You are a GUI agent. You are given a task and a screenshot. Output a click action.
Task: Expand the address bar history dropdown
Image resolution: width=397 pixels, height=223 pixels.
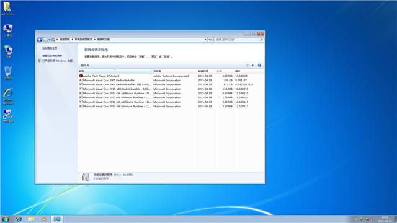205,40
